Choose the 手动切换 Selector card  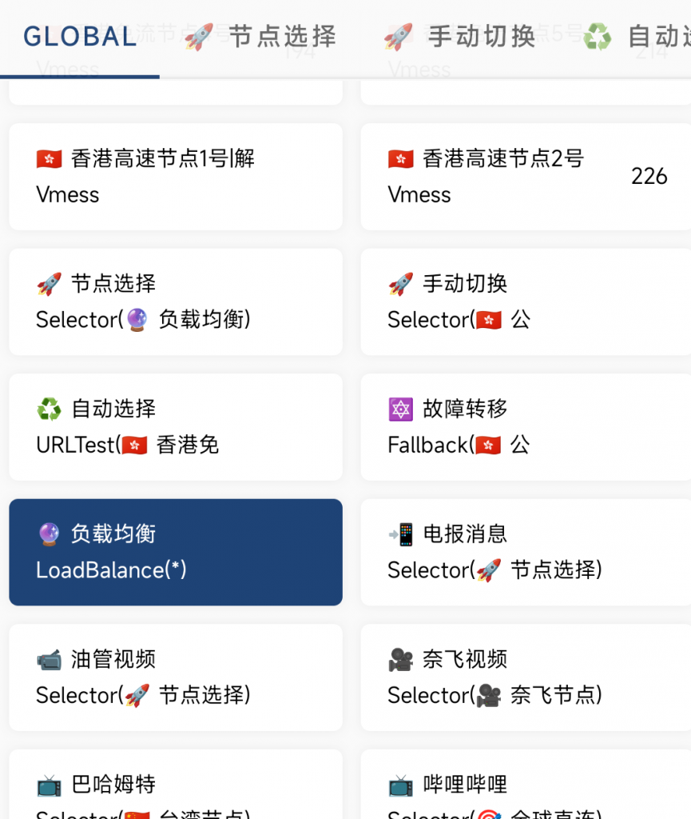[526, 302]
